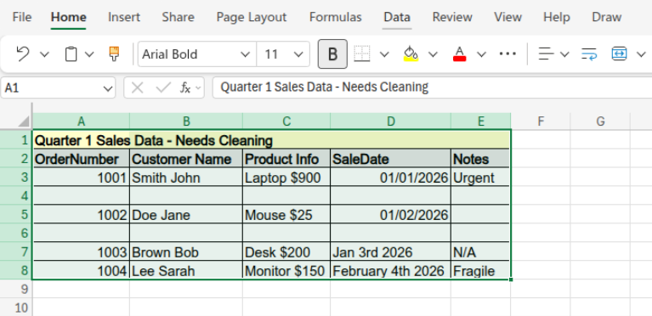Open the Share tab

coord(178,17)
